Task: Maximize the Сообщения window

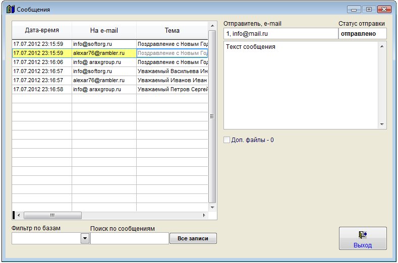Action: point(369,10)
